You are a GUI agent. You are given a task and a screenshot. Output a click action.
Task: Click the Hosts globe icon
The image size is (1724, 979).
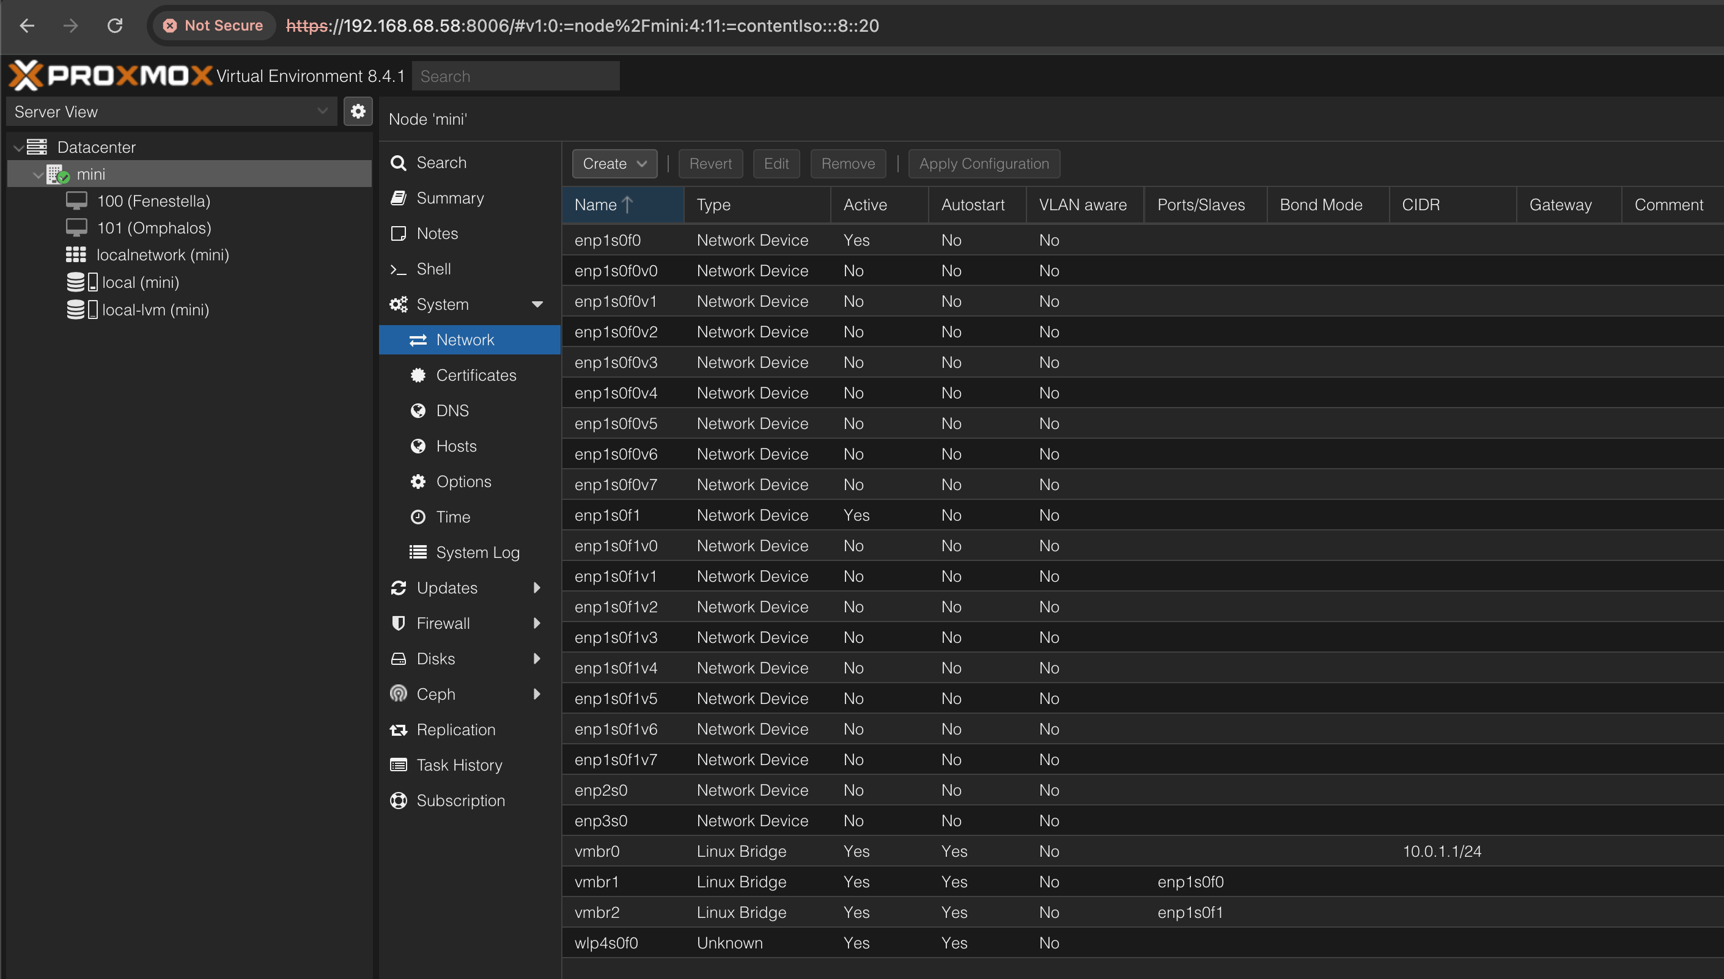point(418,446)
